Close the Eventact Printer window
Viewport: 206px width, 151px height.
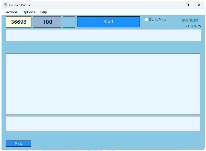[199, 5]
